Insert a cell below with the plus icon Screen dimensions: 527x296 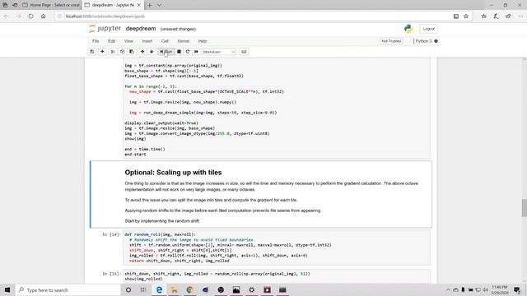click(x=102, y=52)
